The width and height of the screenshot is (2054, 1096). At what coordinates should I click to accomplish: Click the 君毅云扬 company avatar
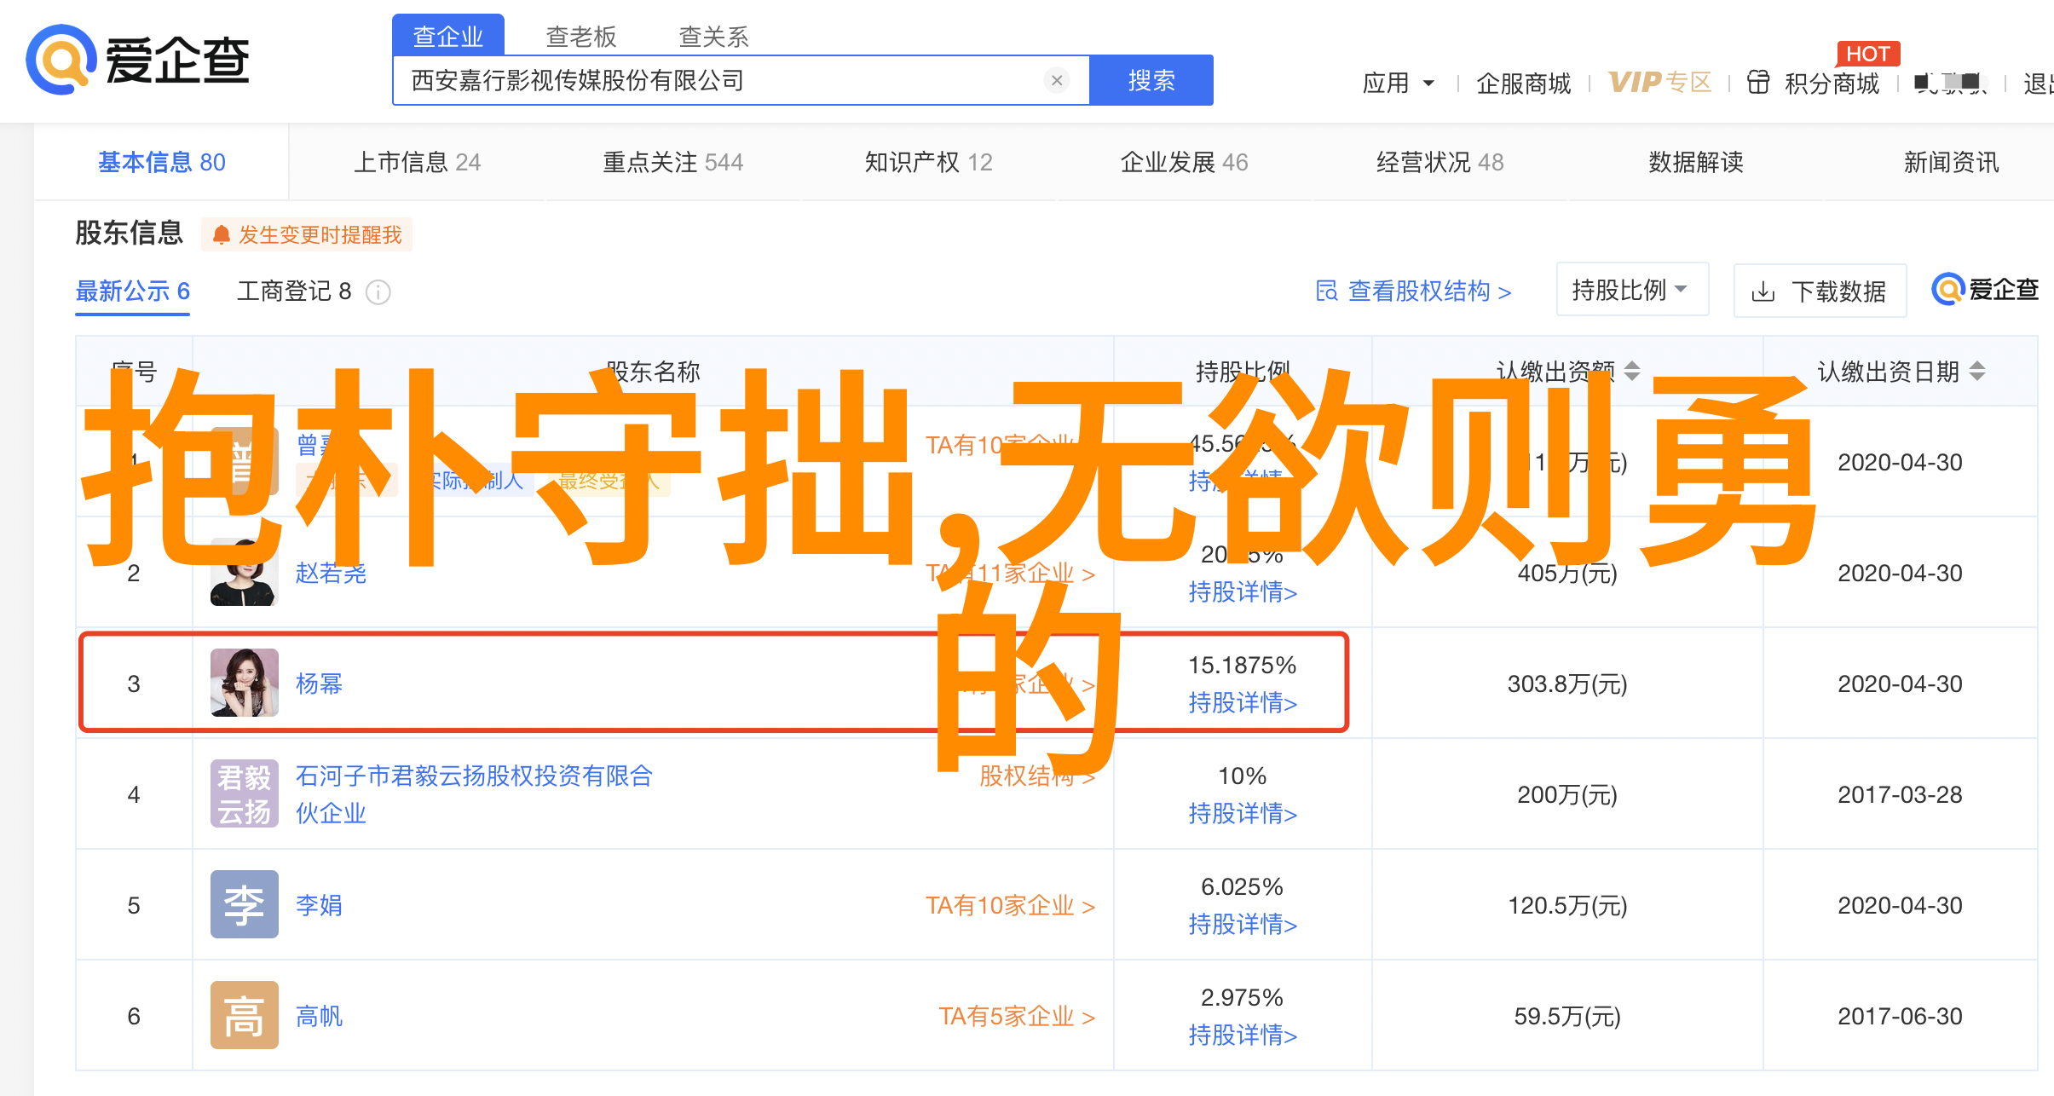(244, 793)
